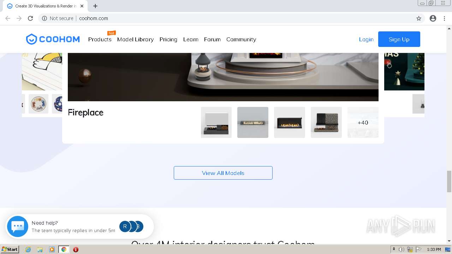Screen dimensions: 452x254
Task: Select the linear burner fireplace thumbnail
Action: point(253,122)
